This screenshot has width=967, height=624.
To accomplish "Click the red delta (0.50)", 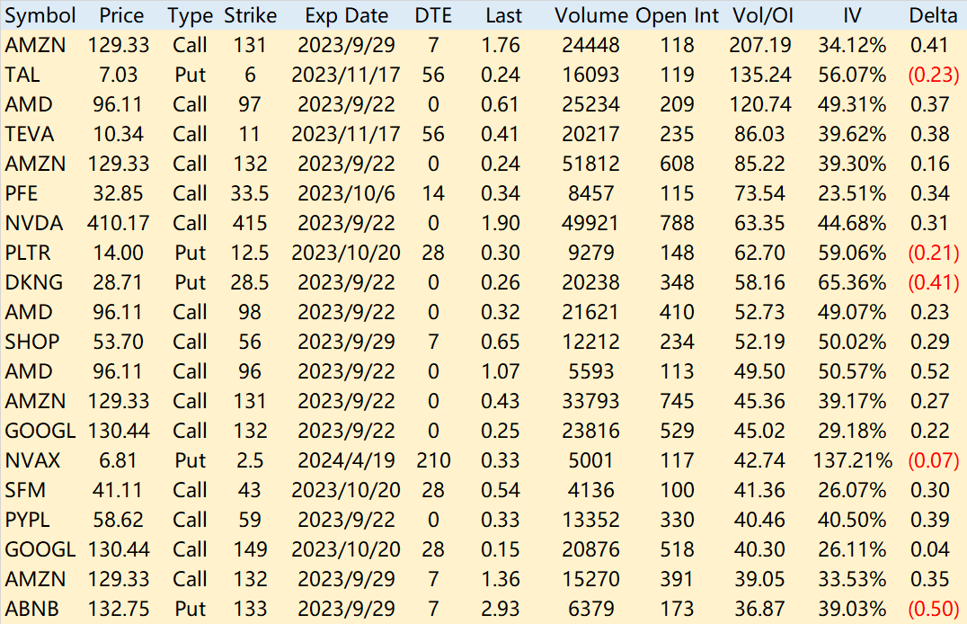I will click(x=933, y=609).
